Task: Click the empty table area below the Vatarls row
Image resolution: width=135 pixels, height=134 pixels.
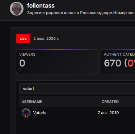Action: click(77, 126)
